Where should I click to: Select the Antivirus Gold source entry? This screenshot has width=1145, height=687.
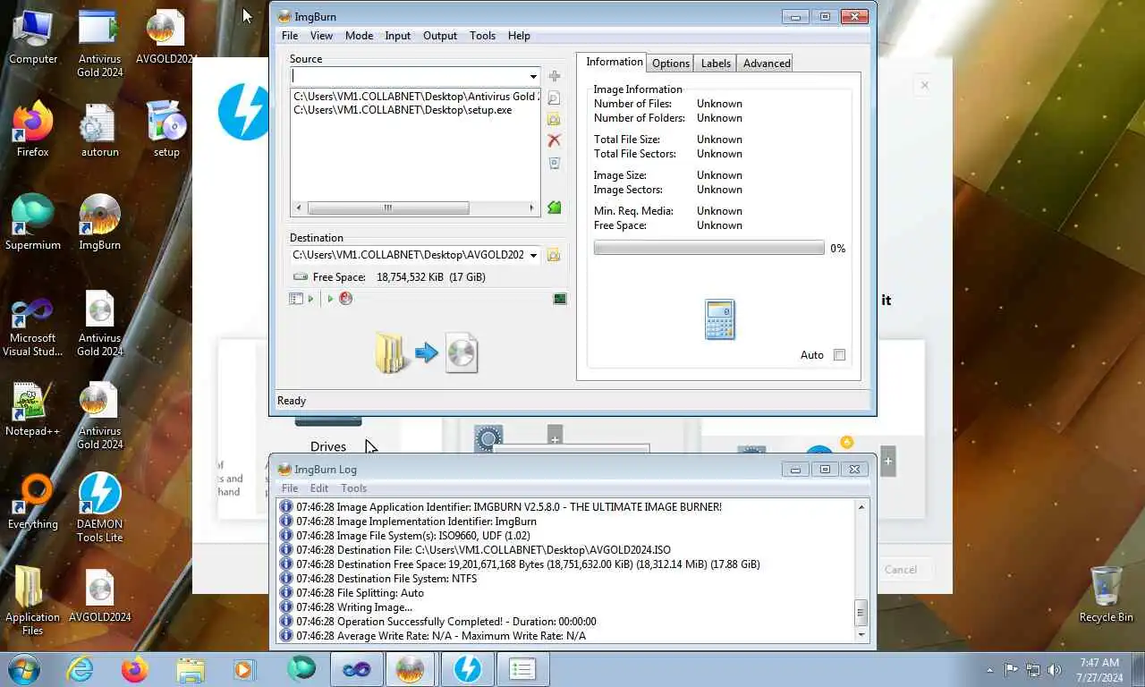click(x=415, y=97)
